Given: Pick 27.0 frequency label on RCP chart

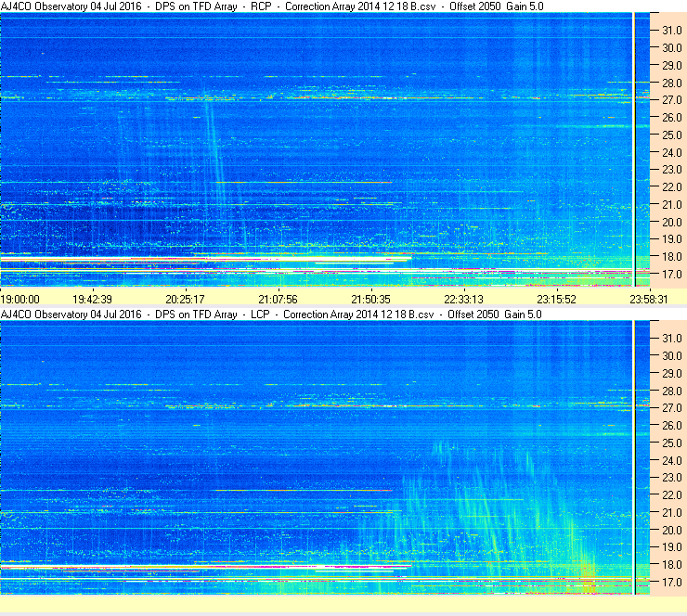Looking at the screenshot, I should tap(672, 100).
